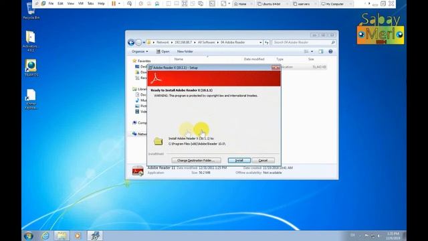The image size is (428, 241).
Task: Expand the address bar history dropdown
Action: pyautogui.click(x=260, y=43)
